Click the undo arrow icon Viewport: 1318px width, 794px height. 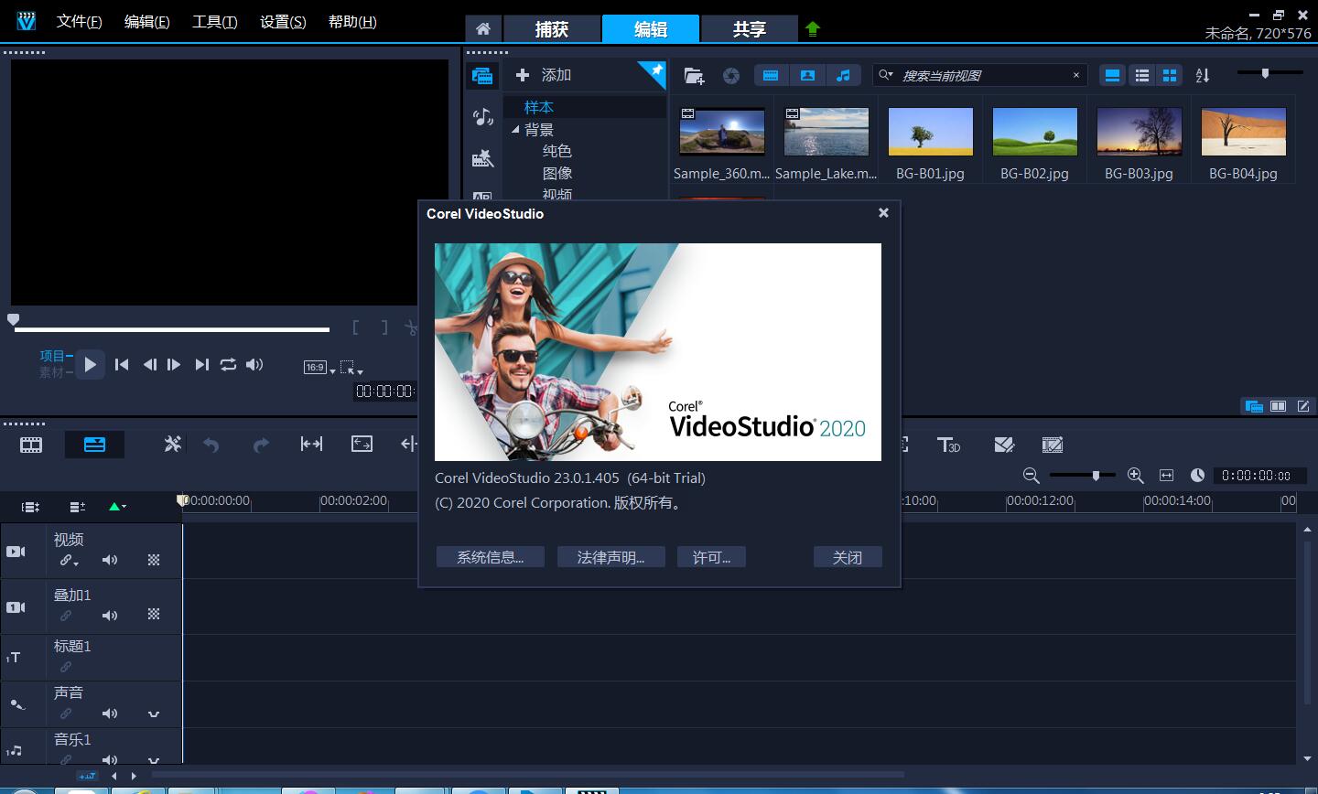(x=211, y=445)
